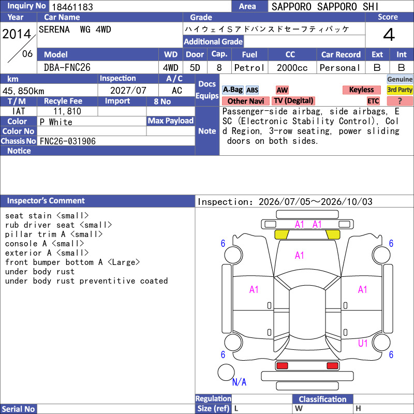
Task: Click the Keyless equipment badge
Action: click(361, 90)
